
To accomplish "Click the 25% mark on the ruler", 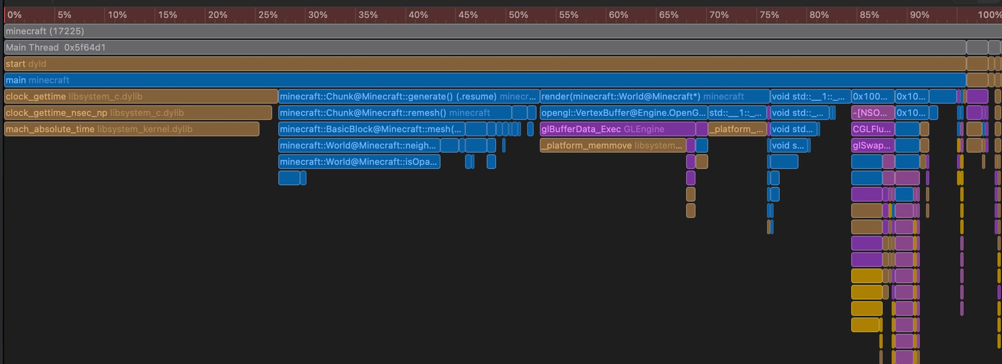I will point(268,15).
